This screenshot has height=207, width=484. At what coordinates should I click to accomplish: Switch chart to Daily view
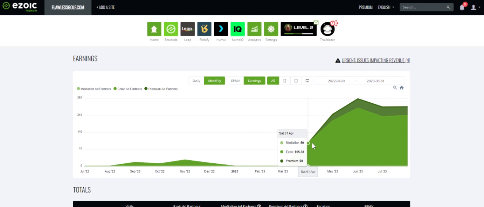196,81
